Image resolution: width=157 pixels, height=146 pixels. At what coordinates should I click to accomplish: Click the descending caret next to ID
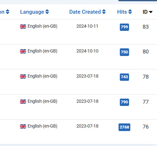click(151, 12)
